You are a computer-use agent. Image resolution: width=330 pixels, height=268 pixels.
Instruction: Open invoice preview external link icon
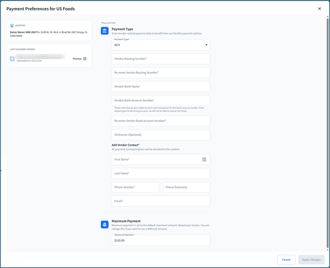(85, 59)
